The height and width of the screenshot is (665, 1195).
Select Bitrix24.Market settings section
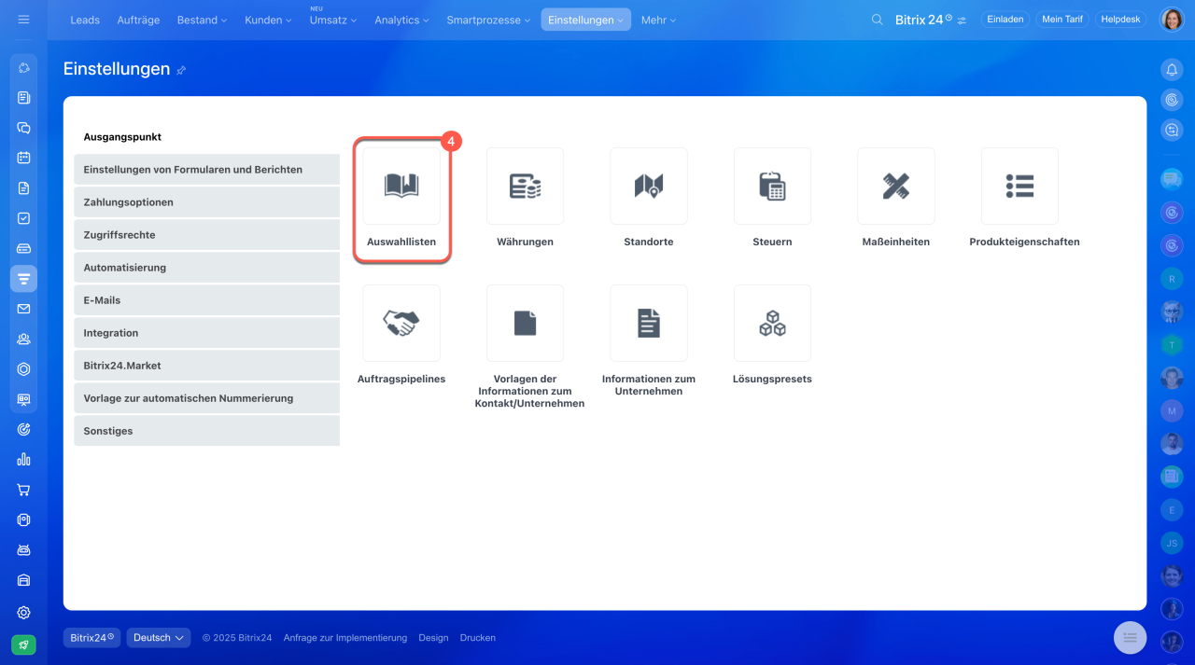point(206,366)
